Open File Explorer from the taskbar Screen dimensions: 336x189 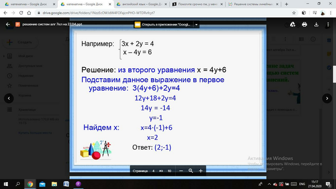pos(54,184)
